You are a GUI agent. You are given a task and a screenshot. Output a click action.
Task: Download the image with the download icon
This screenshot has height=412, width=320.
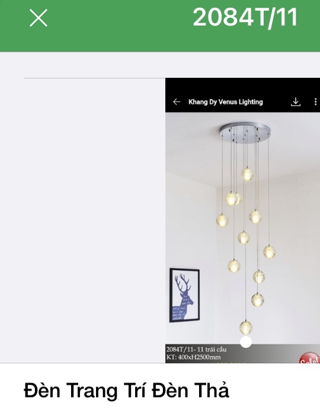(x=296, y=102)
